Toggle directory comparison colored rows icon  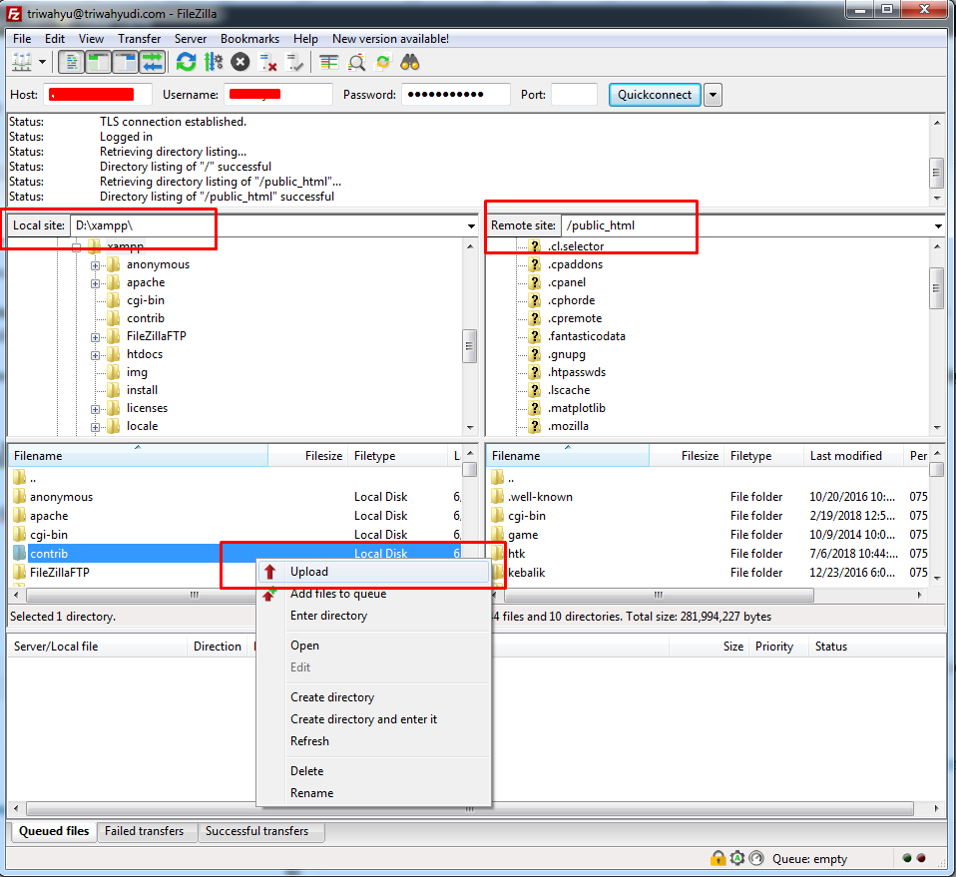(329, 62)
